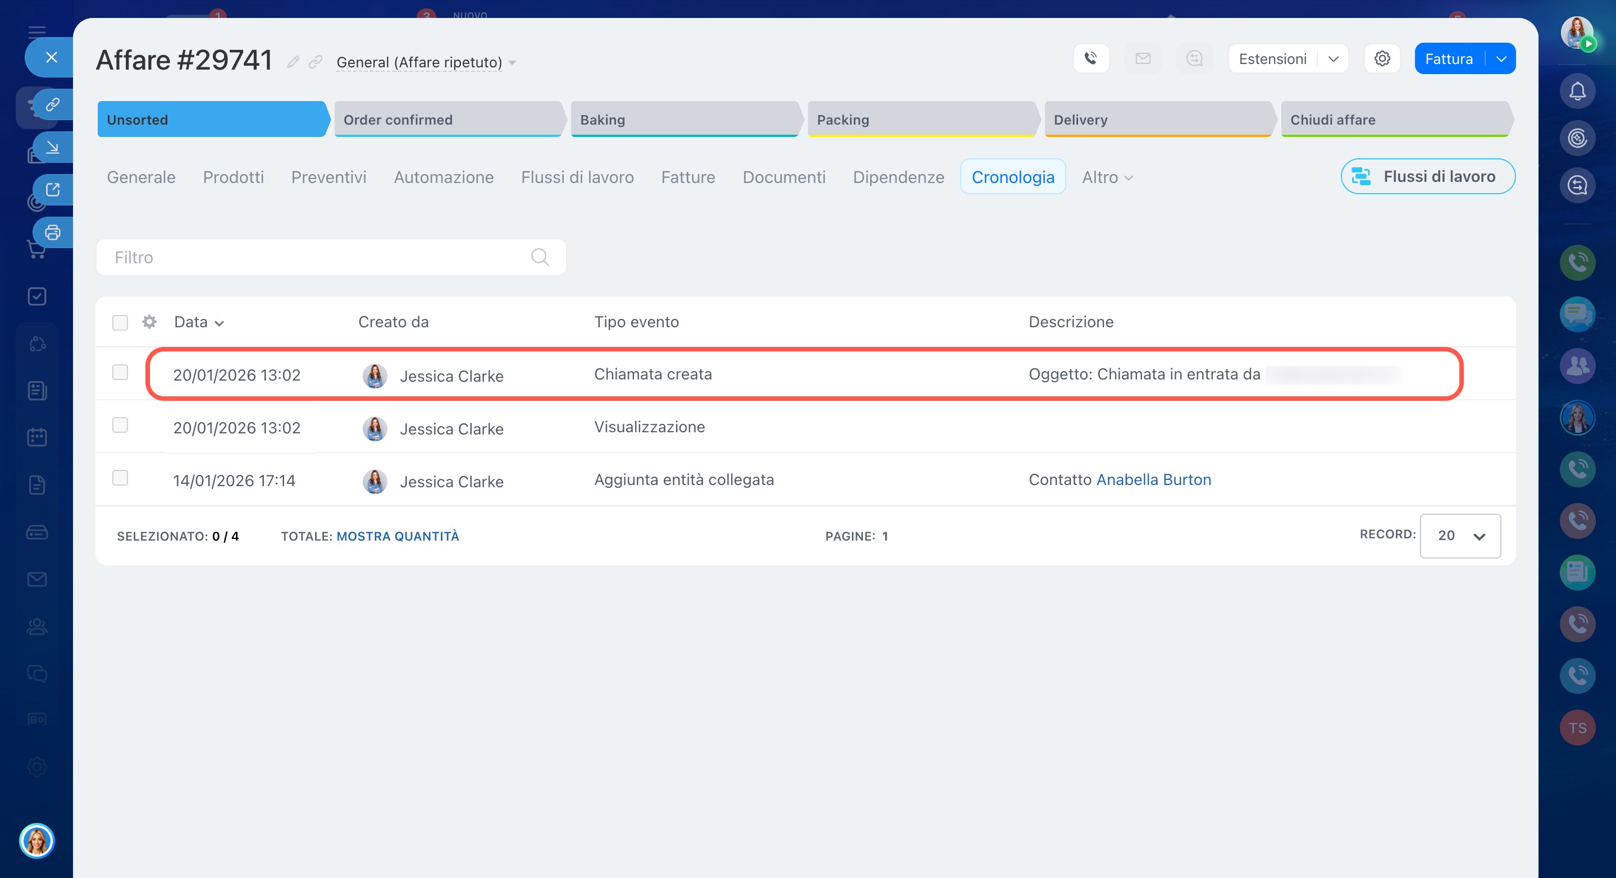This screenshot has width=1616, height=878.
Task: Open deal in new window icon
Action: click(x=53, y=189)
